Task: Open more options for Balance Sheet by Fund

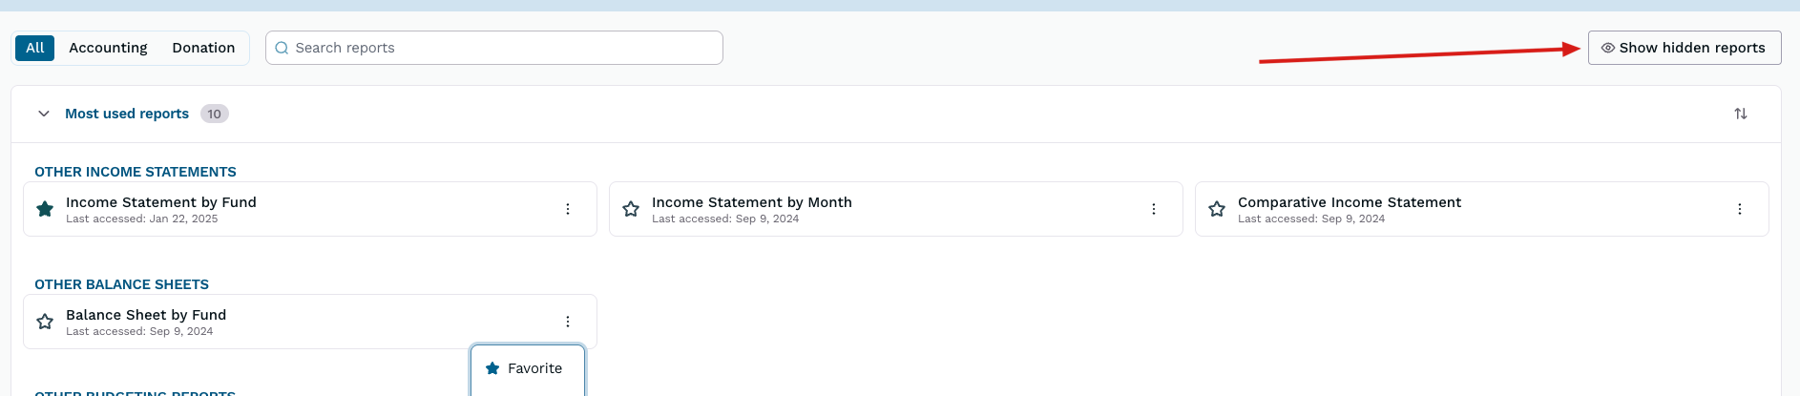Action: click(568, 322)
